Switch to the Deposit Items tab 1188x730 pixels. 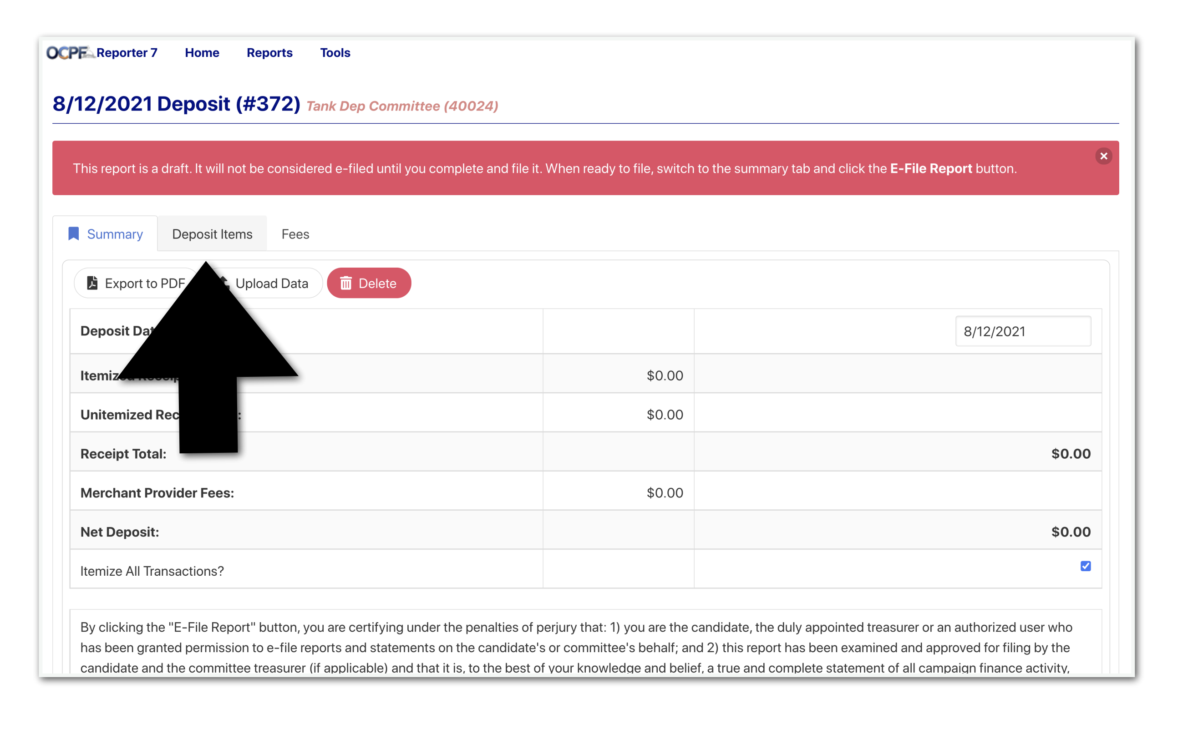tap(212, 234)
